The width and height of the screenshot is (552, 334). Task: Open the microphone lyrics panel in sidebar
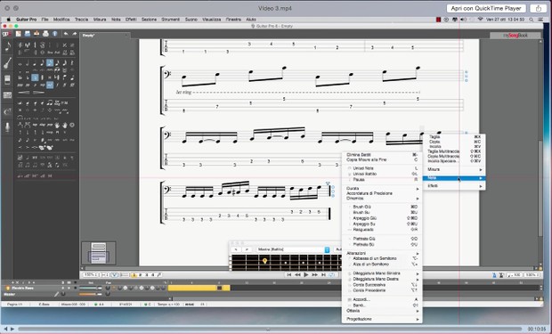(x=7, y=127)
